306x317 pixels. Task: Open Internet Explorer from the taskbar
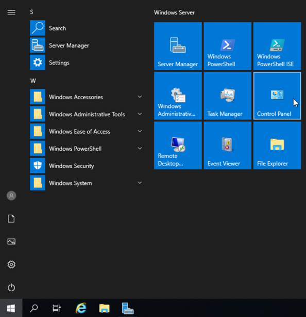point(81,308)
